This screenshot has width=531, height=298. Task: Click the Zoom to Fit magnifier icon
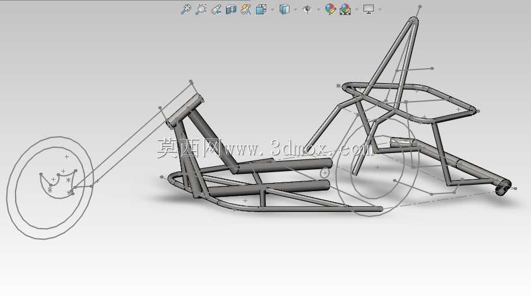click(185, 9)
